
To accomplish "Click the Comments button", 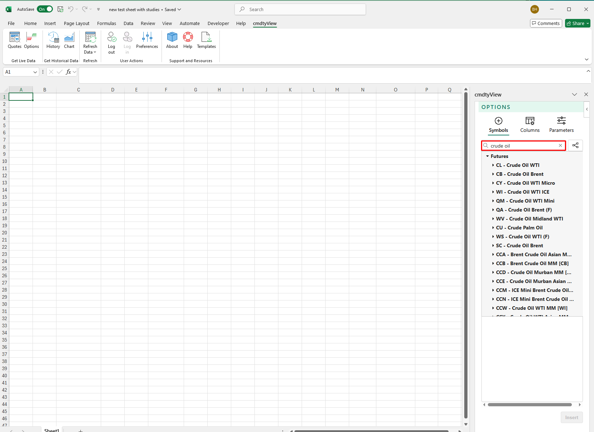I will (546, 23).
